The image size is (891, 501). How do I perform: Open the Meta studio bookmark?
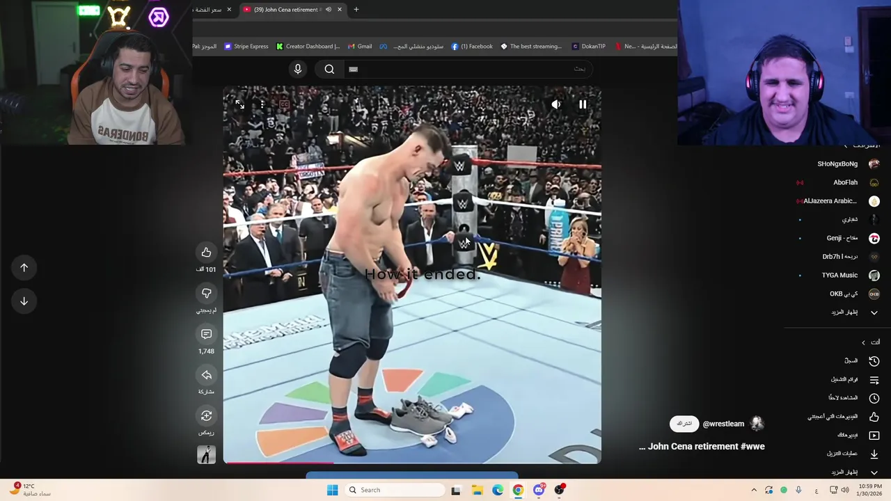pos(411,47)
